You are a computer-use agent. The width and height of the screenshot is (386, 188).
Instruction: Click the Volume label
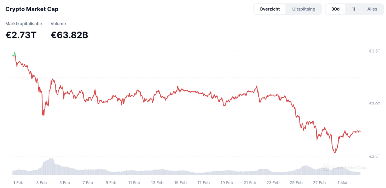pos(58,24)
